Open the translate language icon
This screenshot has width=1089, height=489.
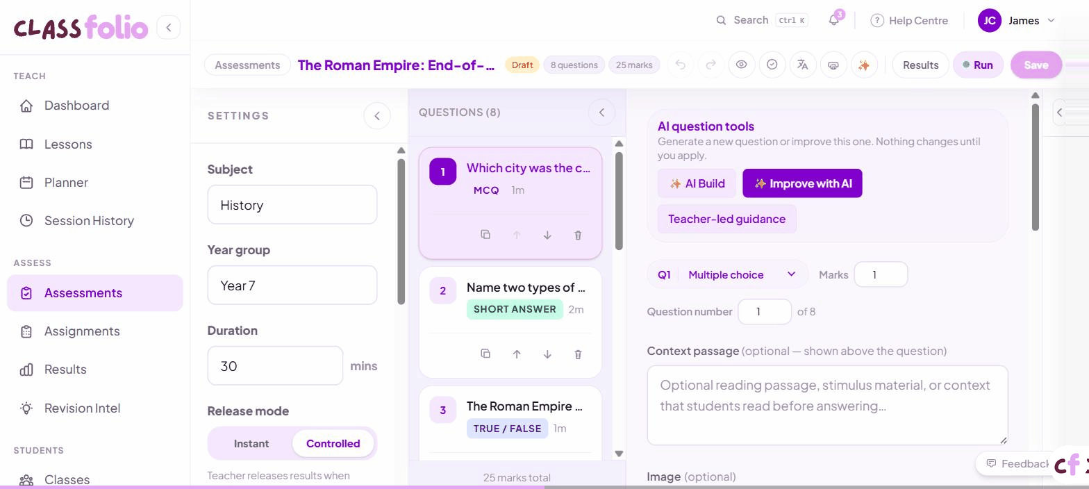[803, 65]
